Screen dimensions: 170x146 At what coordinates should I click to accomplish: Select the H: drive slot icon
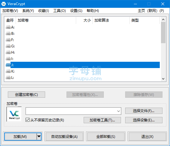click(8, 52)
